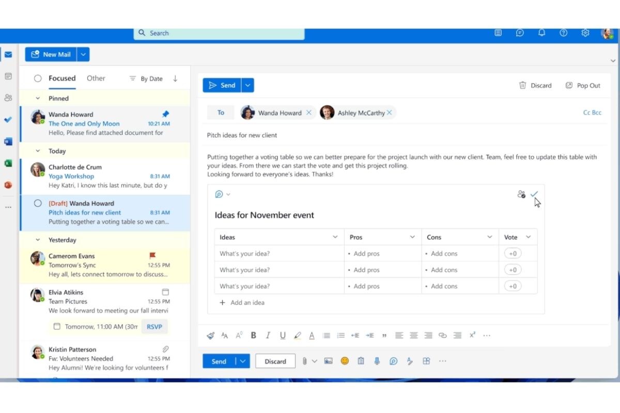Open the Excel app in sidebar
Image resolution: width=620 pixels, height=413 pixels.
tap(8, 163)
